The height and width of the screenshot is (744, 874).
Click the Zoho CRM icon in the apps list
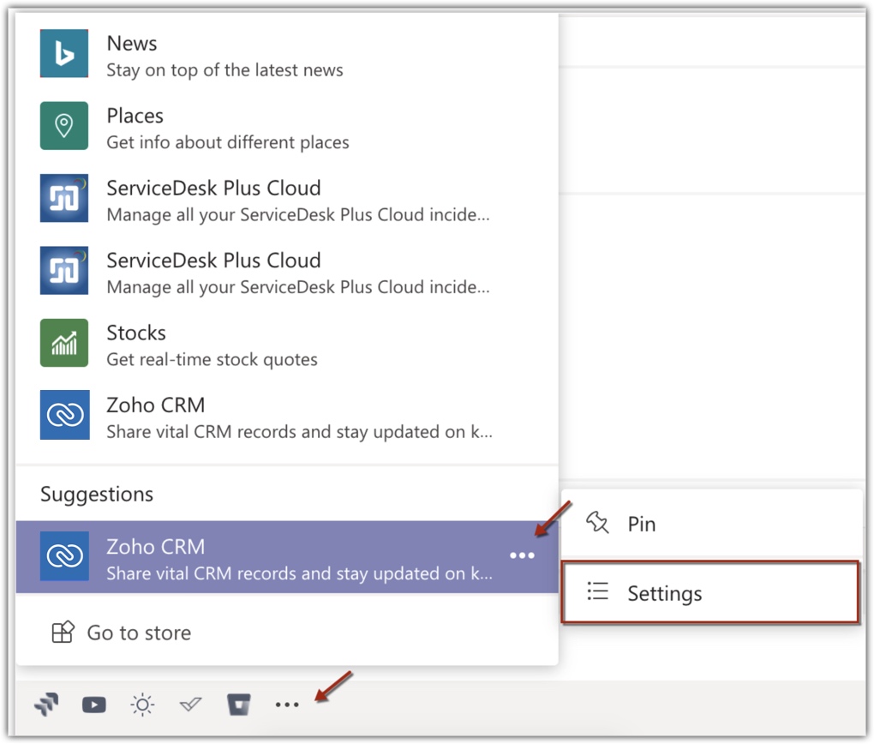(64, 414)
